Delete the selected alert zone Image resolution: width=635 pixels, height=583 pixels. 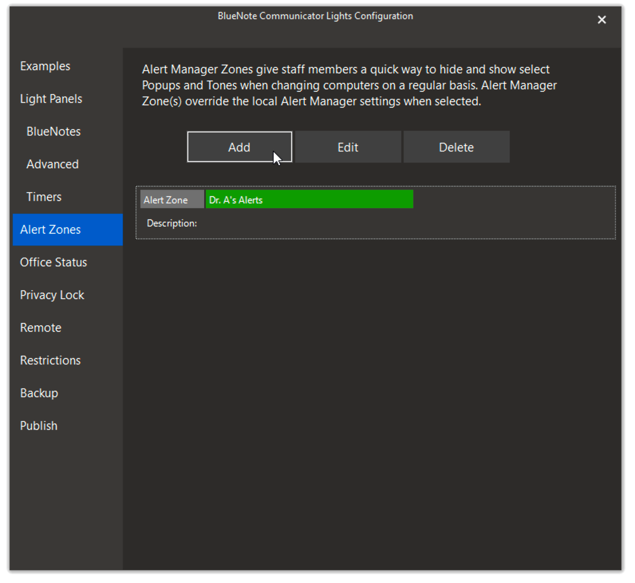coord(456,147)
